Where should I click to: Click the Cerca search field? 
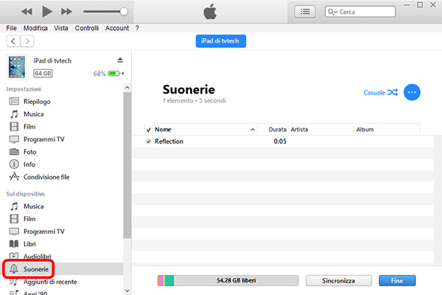[360, 12]
